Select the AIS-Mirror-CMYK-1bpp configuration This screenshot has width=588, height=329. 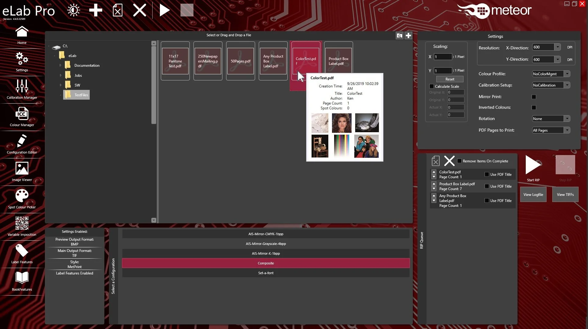(265, 234)
